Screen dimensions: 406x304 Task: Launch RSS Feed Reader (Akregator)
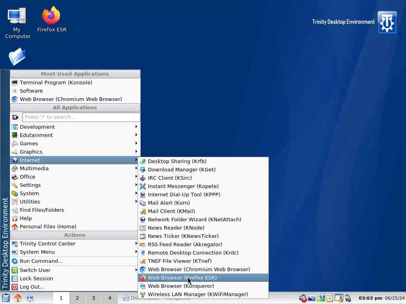203,244
